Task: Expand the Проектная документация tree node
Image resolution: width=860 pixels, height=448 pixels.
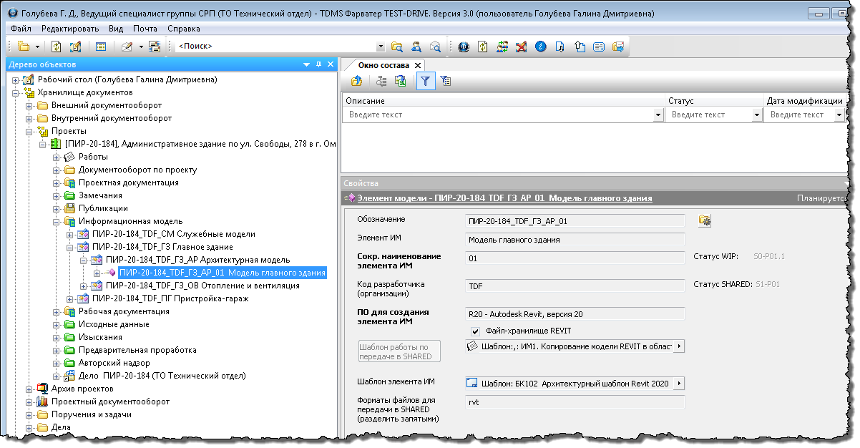Action: coord(57,183)
